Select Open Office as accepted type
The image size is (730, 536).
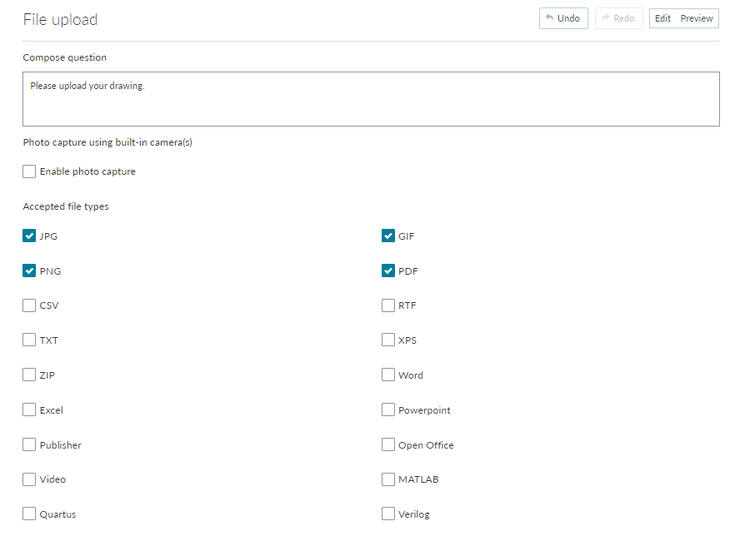[x=388, y=444]
